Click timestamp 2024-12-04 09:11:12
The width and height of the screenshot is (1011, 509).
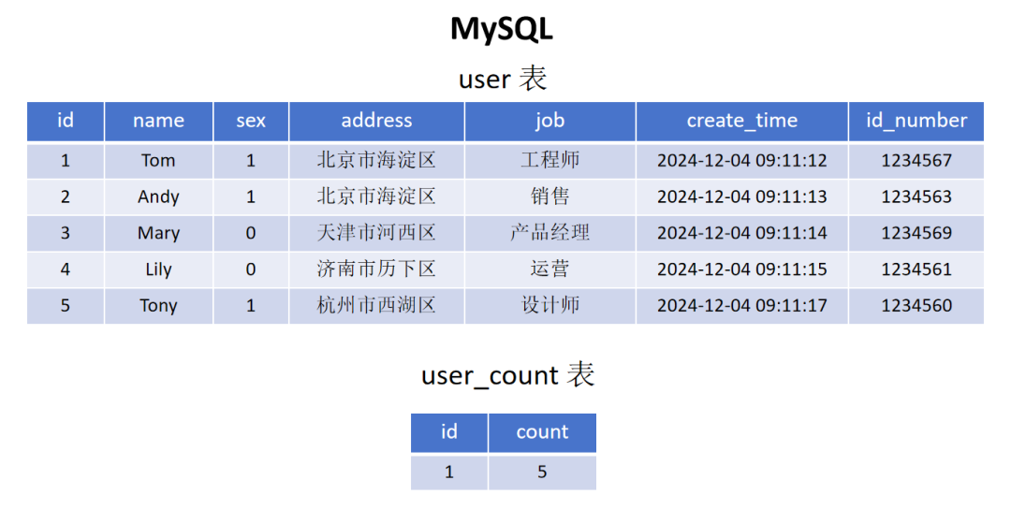tap(742, 160)
